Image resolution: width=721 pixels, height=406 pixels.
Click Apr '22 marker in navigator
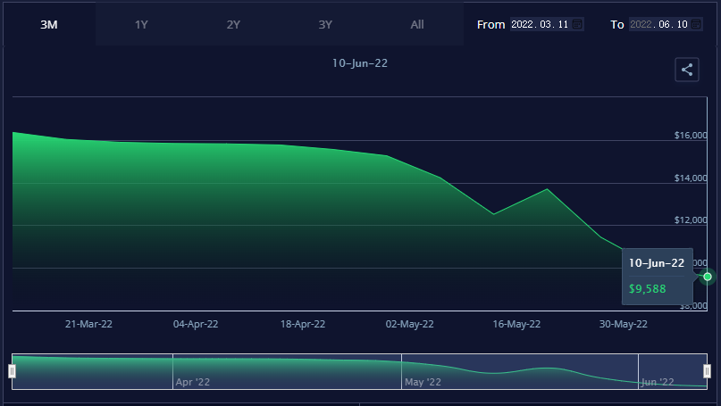coord(194,382)
